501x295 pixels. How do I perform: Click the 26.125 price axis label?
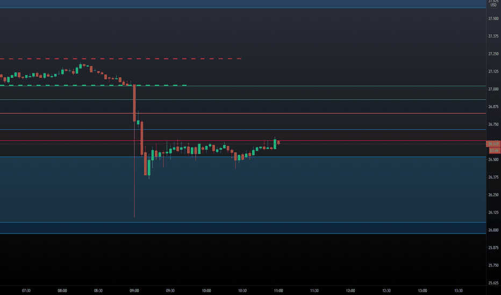[x=493, y=212]
